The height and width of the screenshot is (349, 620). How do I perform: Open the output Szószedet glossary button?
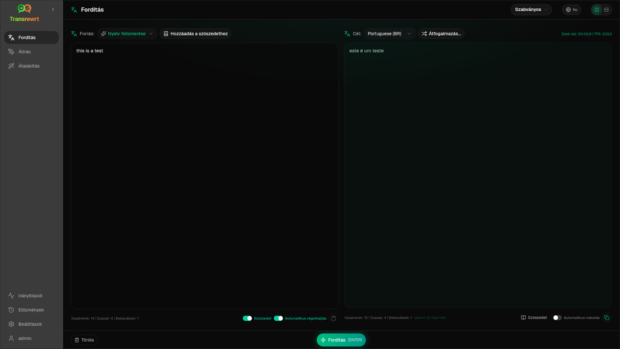pyautogui.click(x=534, y=318)
